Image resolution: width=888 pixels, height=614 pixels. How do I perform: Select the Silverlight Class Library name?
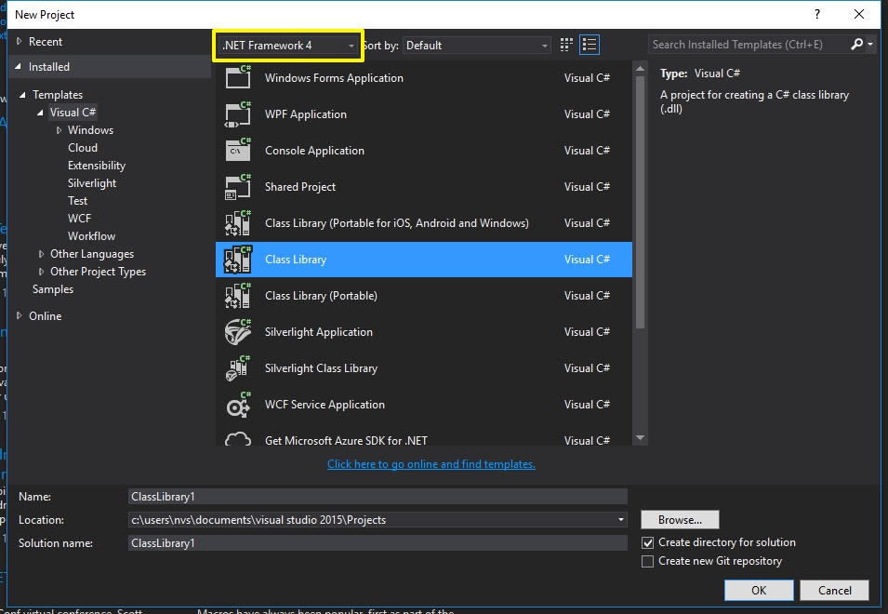(x=321, y=368)
